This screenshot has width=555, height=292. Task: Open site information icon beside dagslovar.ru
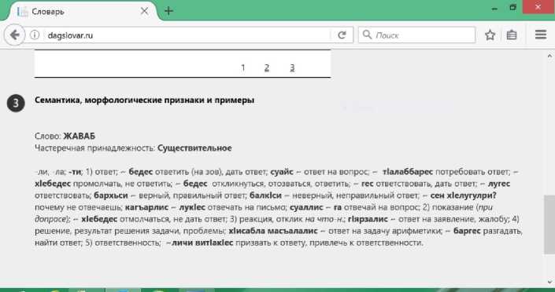tap(35, 35)
